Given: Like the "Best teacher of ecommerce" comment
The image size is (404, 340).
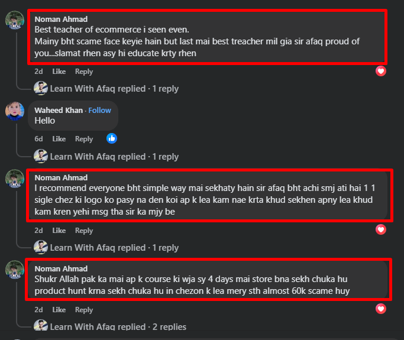Looking at the screenshot, I should 59,72.
